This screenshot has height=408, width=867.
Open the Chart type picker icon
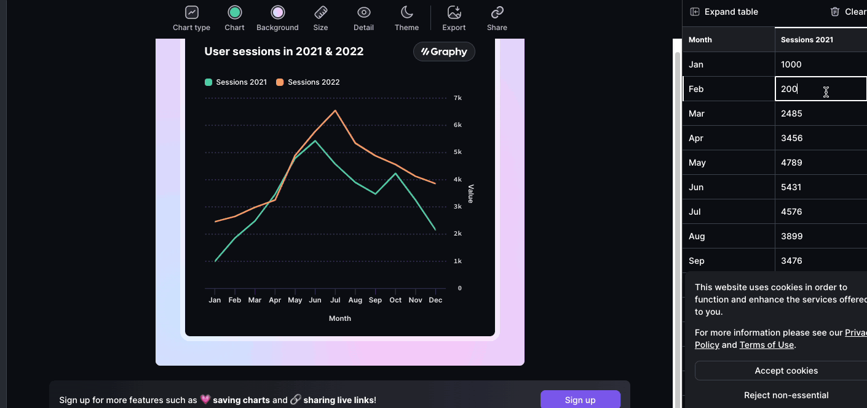[x=192, y=12]
